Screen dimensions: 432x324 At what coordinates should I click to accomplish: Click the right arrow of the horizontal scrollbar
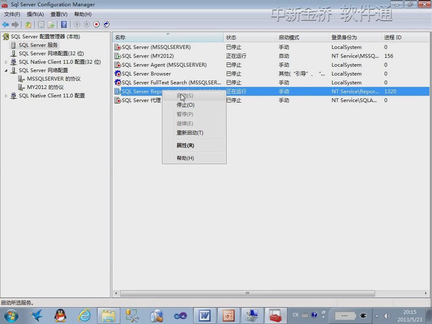pos(426,294)
